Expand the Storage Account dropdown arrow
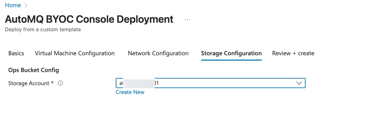 click(x=299, y=83)
